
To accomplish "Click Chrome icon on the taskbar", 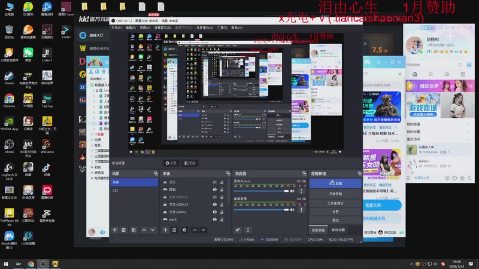I will click(x=31, y=264).
